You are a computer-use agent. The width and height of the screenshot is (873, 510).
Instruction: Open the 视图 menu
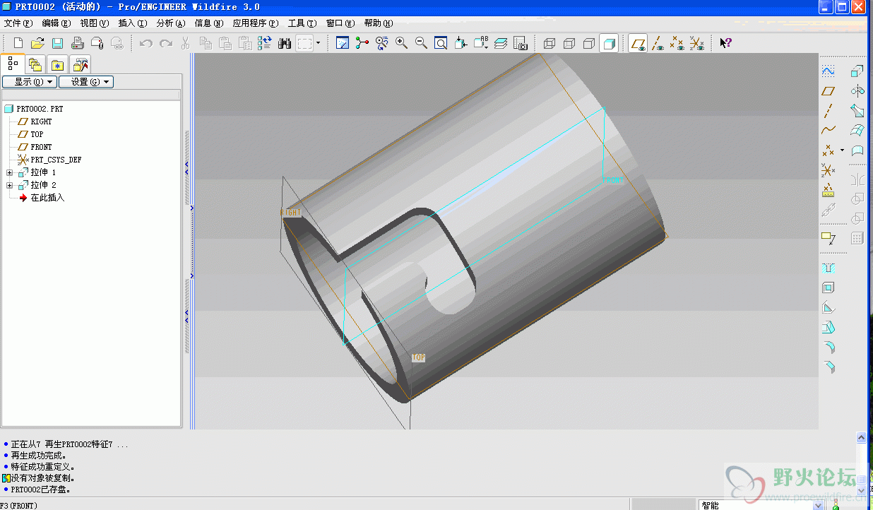(95, 23)
